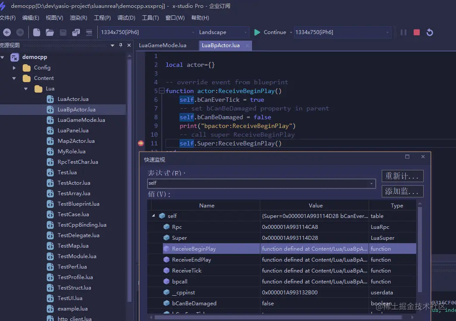Collapse the function fold marker on line 5
Viewport: 456px width, 321px height.
[x=162, y=91]
